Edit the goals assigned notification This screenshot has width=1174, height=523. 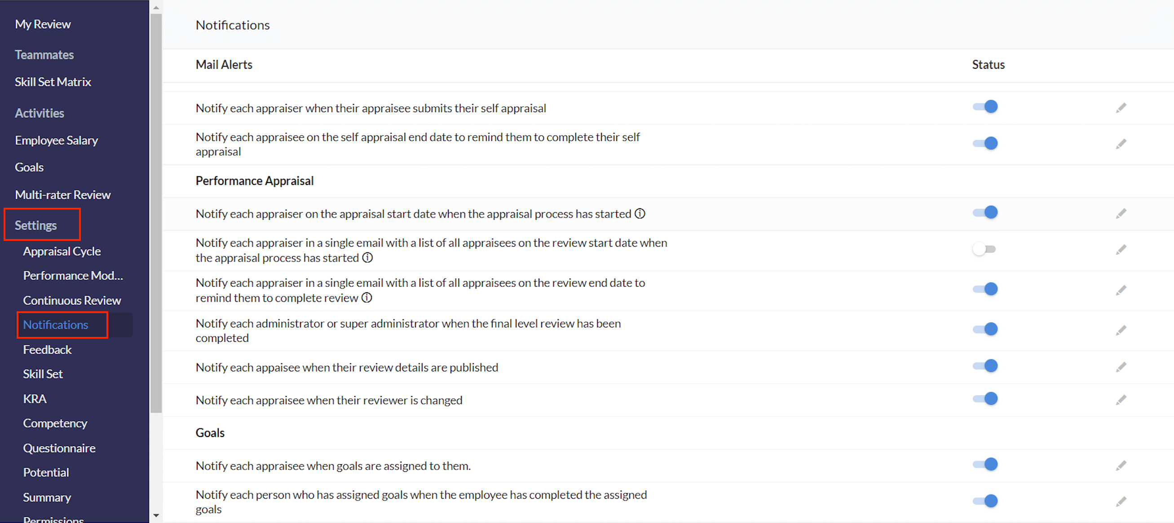pos(1121,466)
